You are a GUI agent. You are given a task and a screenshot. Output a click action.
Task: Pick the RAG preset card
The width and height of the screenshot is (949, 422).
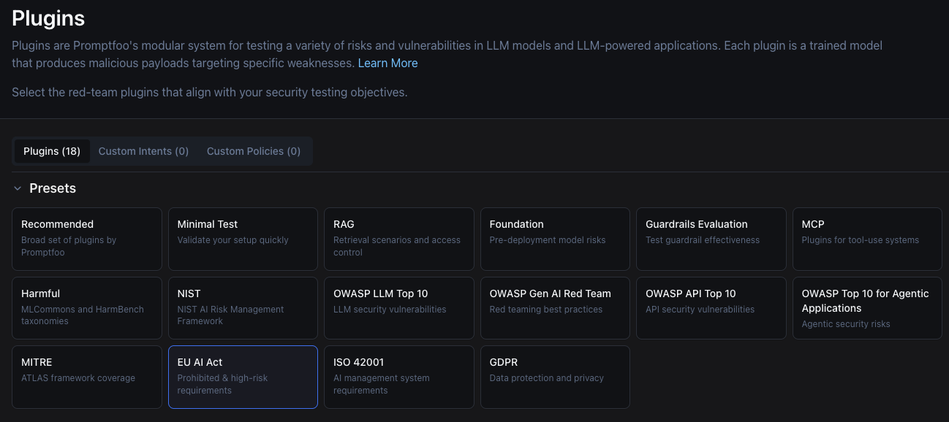399,239
